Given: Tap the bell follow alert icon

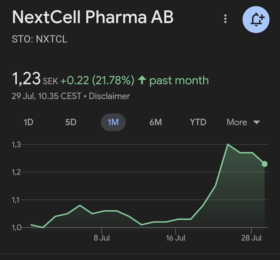Looking at the screenshot, I should 256,19.
